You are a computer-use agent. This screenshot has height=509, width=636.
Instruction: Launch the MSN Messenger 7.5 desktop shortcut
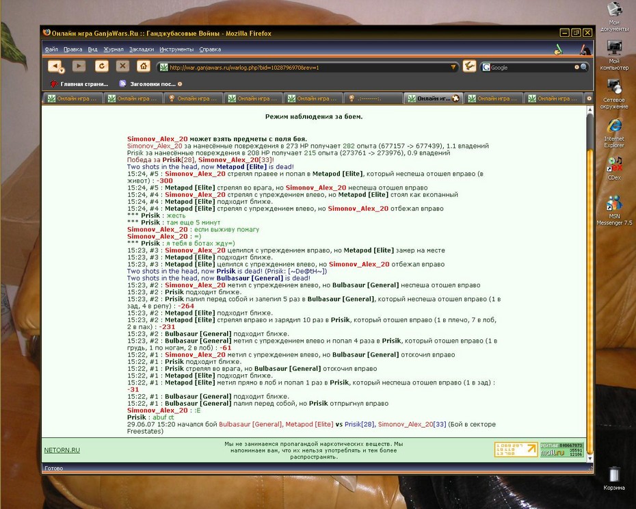pos(614,210)
